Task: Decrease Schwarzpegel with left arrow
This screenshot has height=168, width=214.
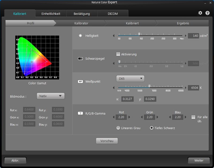Action: pyautogui.click(x=113, y=63)
